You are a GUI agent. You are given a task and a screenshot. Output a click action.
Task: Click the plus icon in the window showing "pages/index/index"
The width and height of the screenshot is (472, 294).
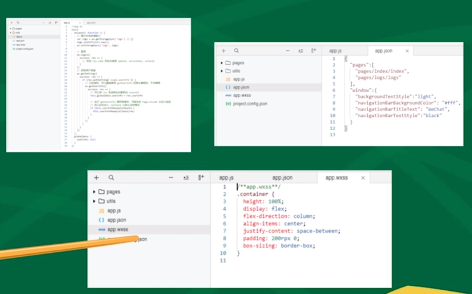point(223,51)
